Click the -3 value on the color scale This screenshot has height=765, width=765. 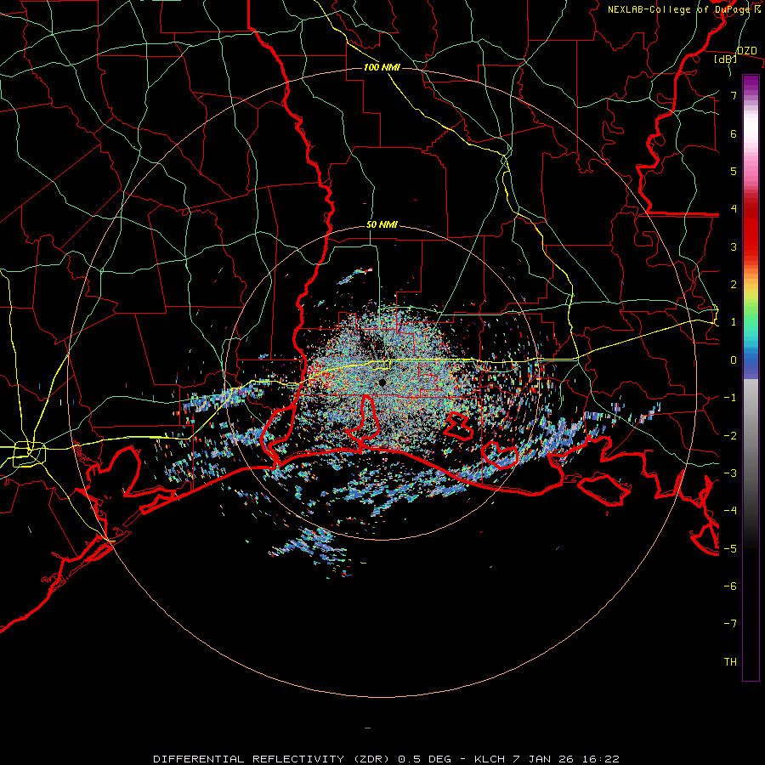coord(730,473)
